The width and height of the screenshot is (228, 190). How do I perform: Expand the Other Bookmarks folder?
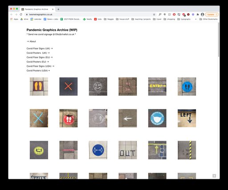tap(208, 19)
